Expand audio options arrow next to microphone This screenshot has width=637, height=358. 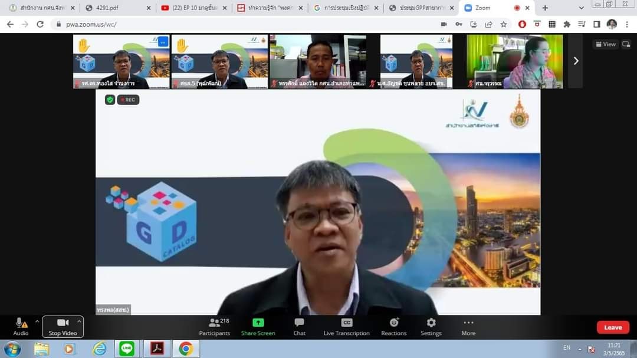[x=37, y=321]
